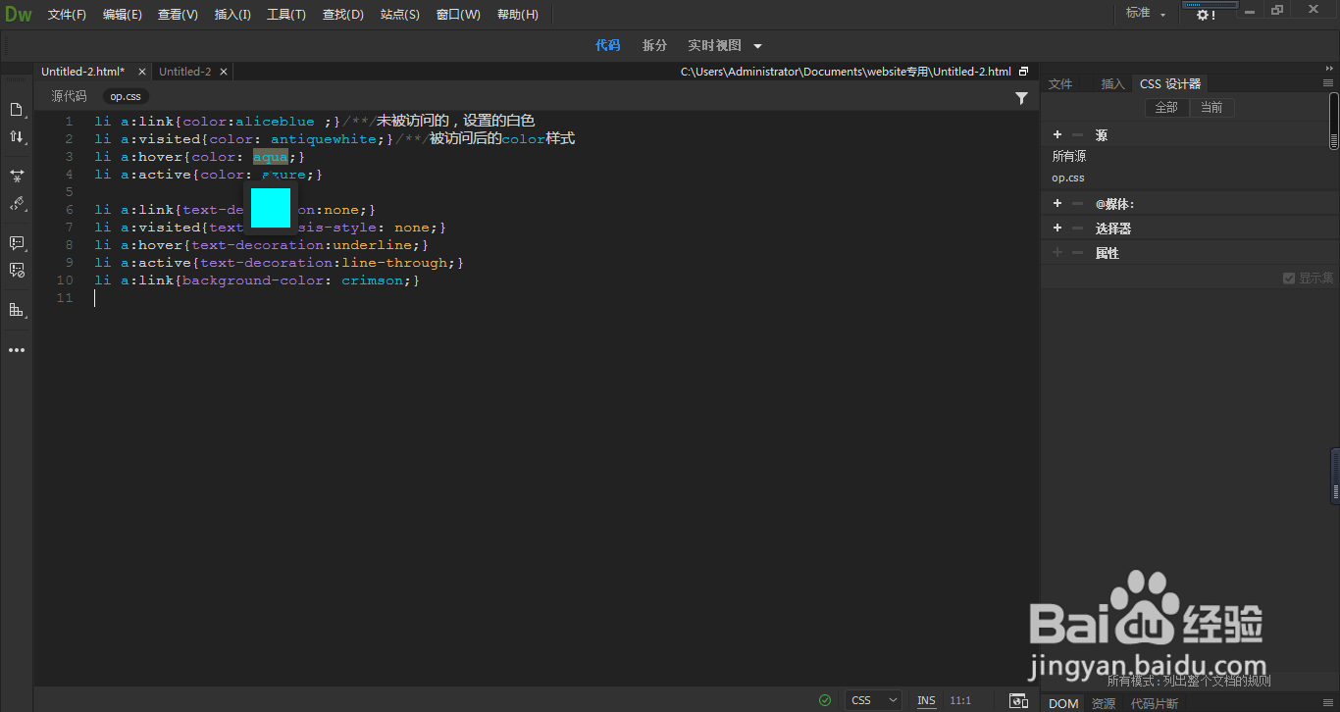
Task: Click the format source code icon
Action: (16, 203)
